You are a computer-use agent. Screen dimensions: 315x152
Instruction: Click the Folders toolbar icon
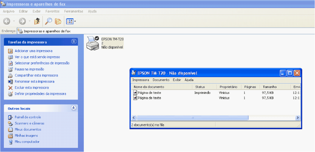tap(58, 21)
